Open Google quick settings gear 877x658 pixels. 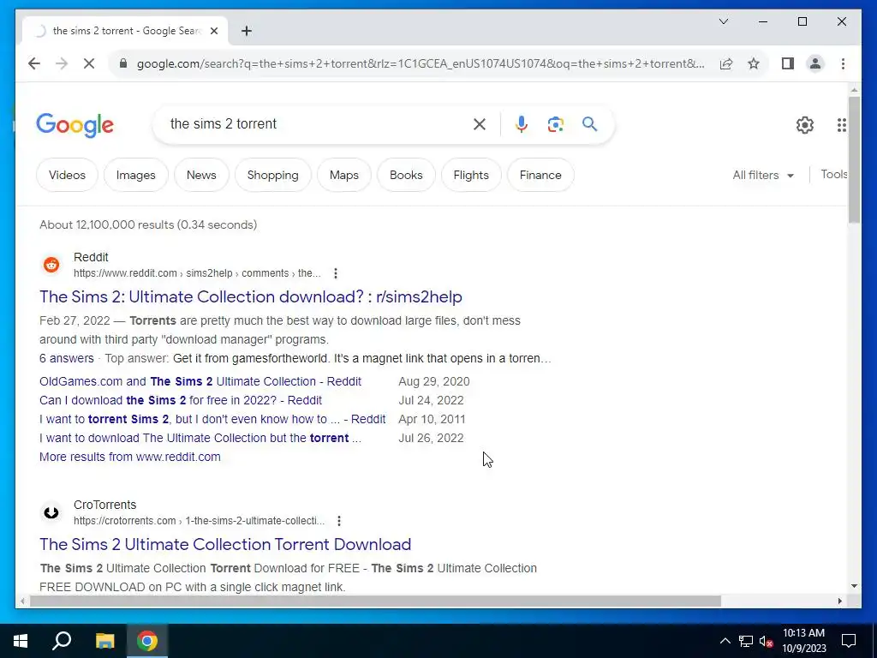tap(805, 125)
